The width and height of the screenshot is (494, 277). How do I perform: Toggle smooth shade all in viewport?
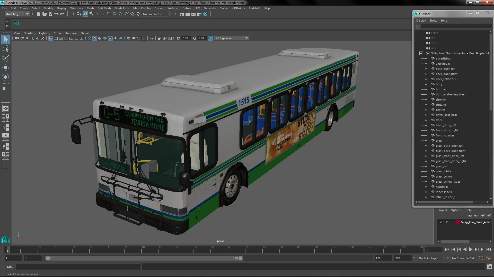coord(95,38)
